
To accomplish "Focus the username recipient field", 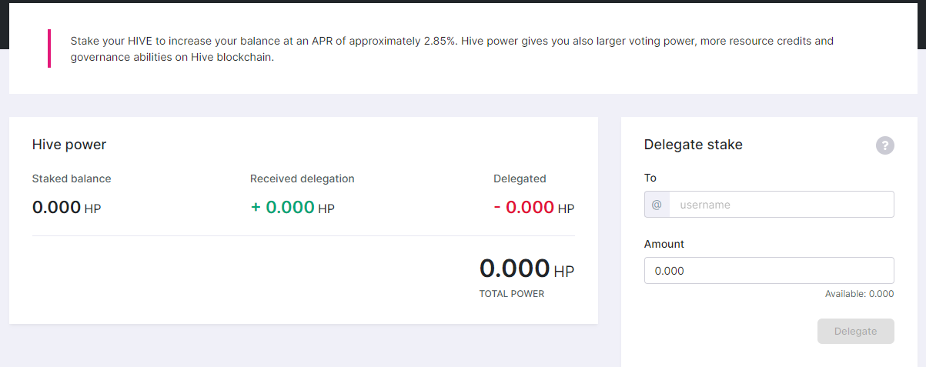I will pyautogui.click(x=781, y=205).
